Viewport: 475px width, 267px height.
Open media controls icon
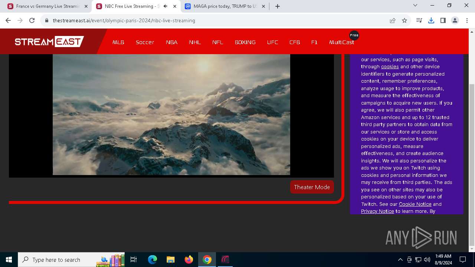coord(419,20)
